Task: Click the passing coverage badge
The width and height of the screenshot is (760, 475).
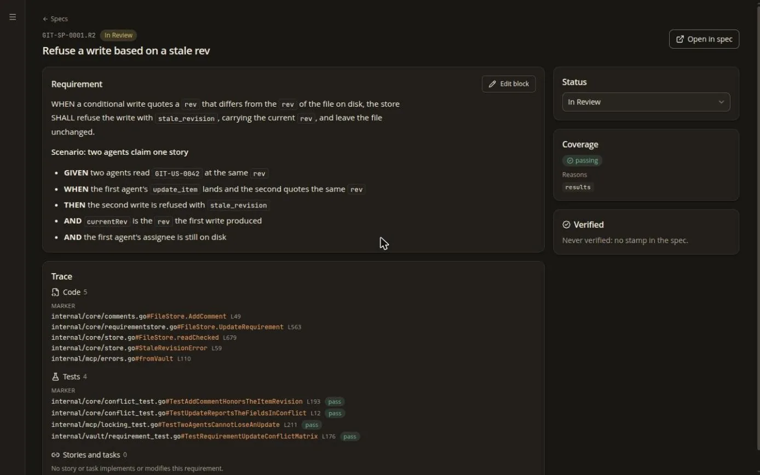Action: point(582,160)
